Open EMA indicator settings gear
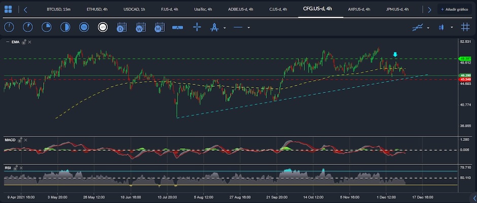Viewport: 477px width, 203px height. (24, 42)
